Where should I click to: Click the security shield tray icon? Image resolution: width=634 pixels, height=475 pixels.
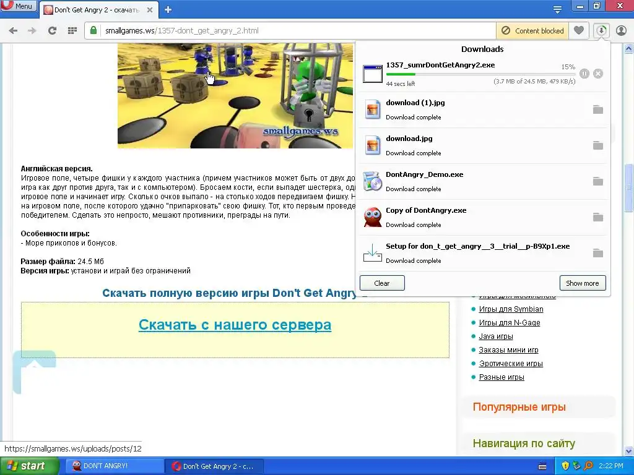tap(565, 466)
